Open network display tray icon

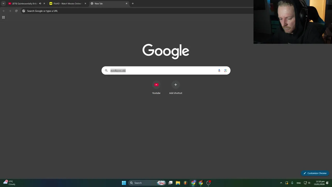click(x=305, y=183)
